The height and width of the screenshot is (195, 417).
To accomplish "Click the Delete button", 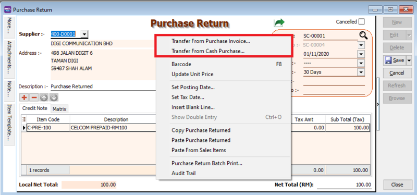I will 397,47.
